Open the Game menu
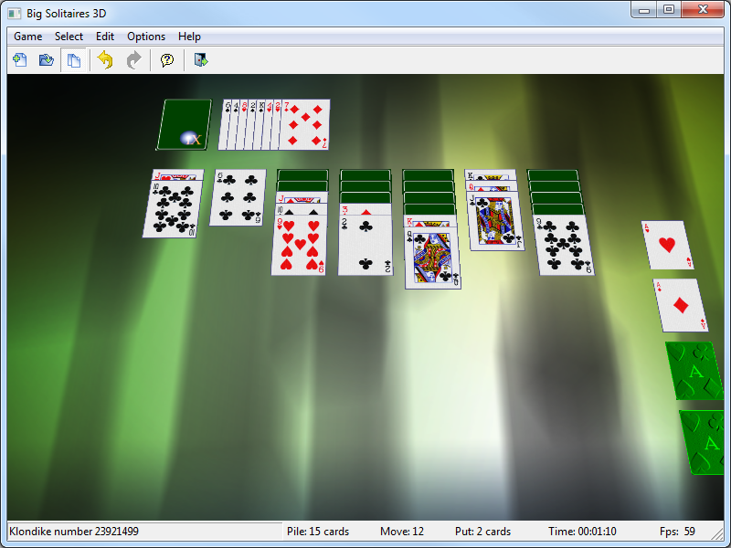731x548 pixels. (27, 37)
